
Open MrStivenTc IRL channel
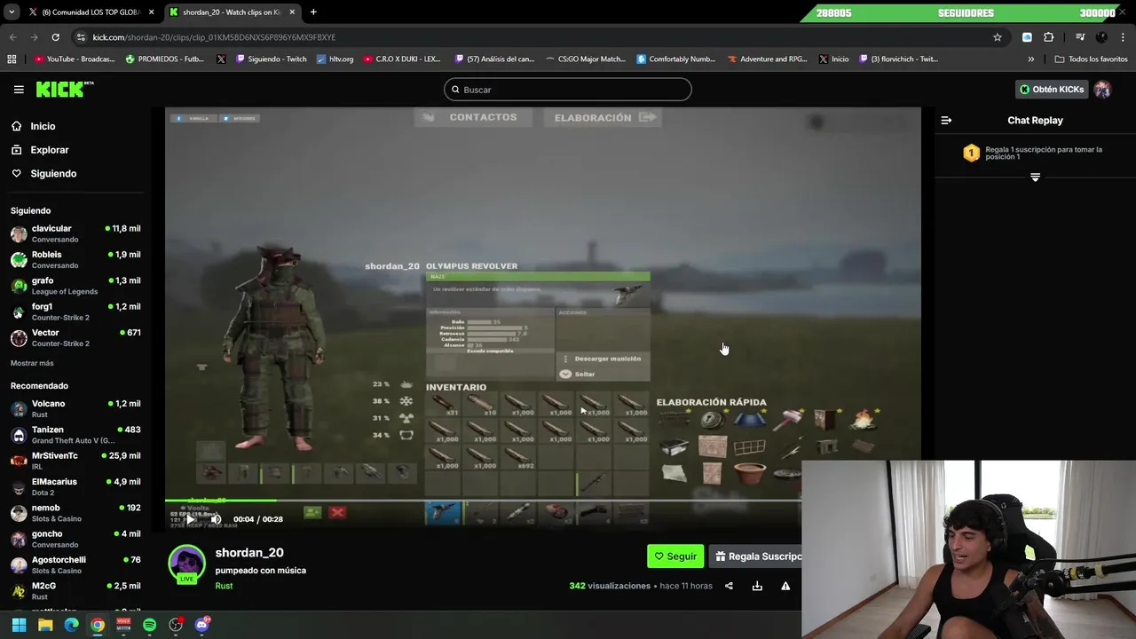coord(75,461)
